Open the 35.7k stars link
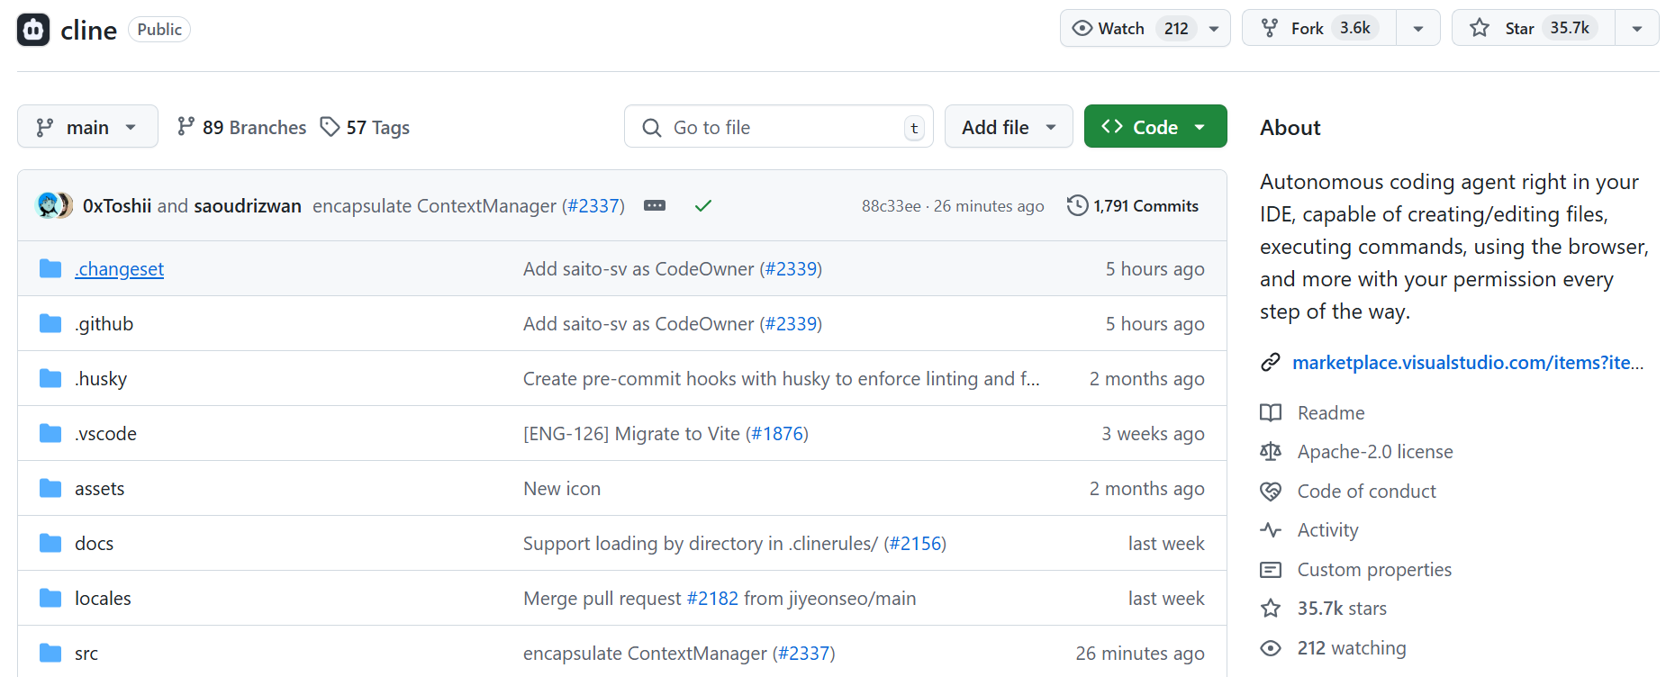The width and height of the screenshot is (1675, 677). click(x=1342, y=609)
